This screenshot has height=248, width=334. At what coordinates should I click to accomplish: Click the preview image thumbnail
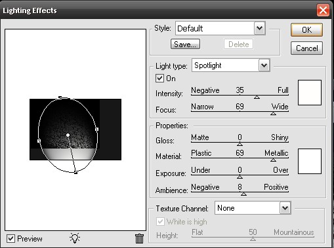pyautogui.click(x=75, y=130)
